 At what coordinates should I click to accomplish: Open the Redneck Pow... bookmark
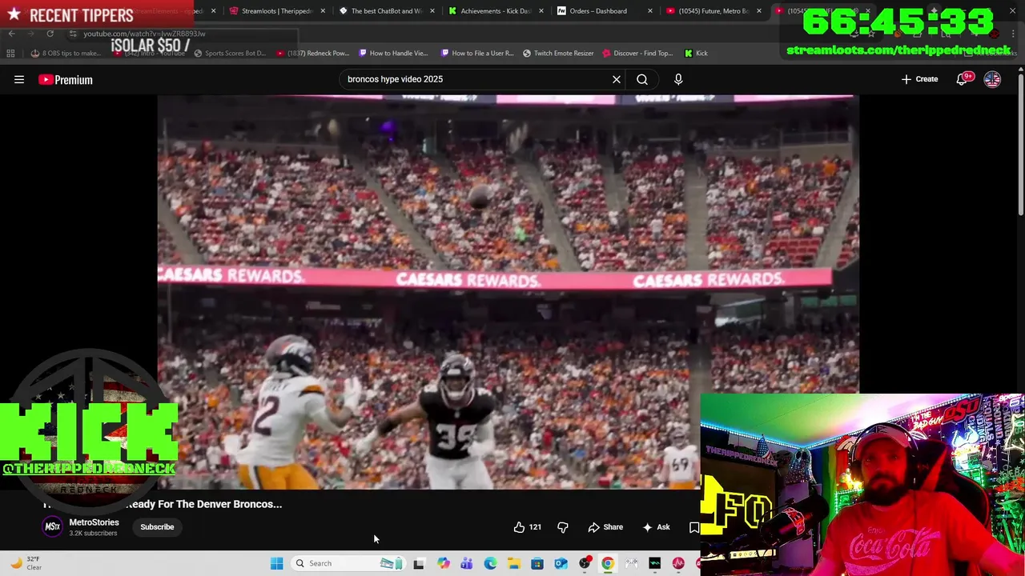pos(312,53)
